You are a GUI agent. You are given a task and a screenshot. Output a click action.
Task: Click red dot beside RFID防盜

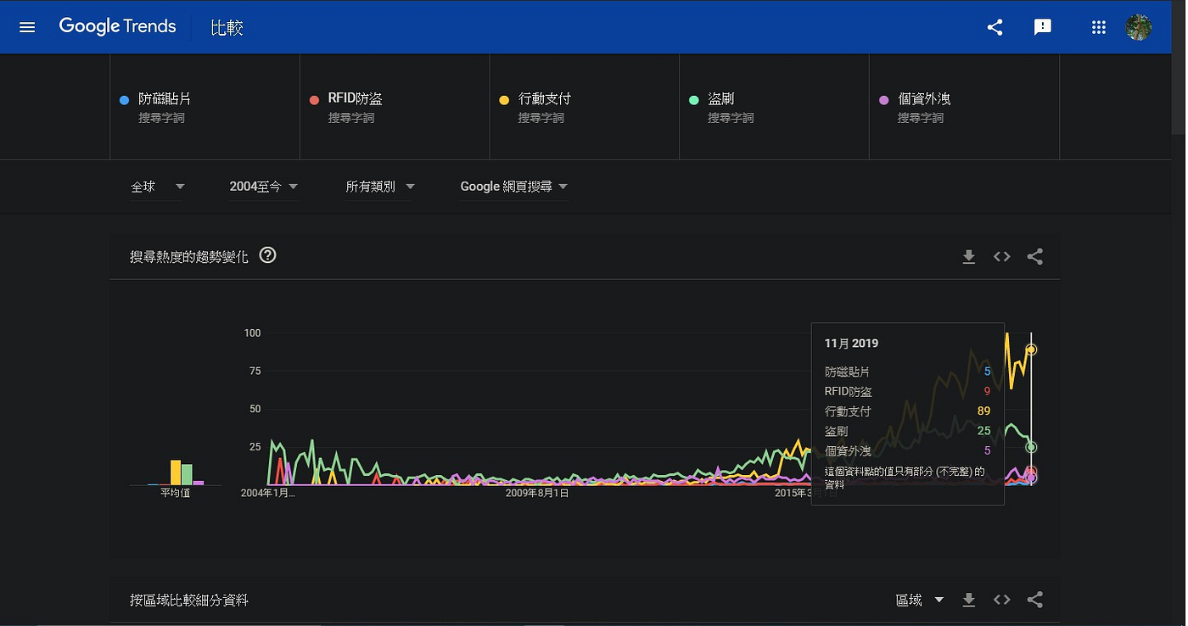314,100
